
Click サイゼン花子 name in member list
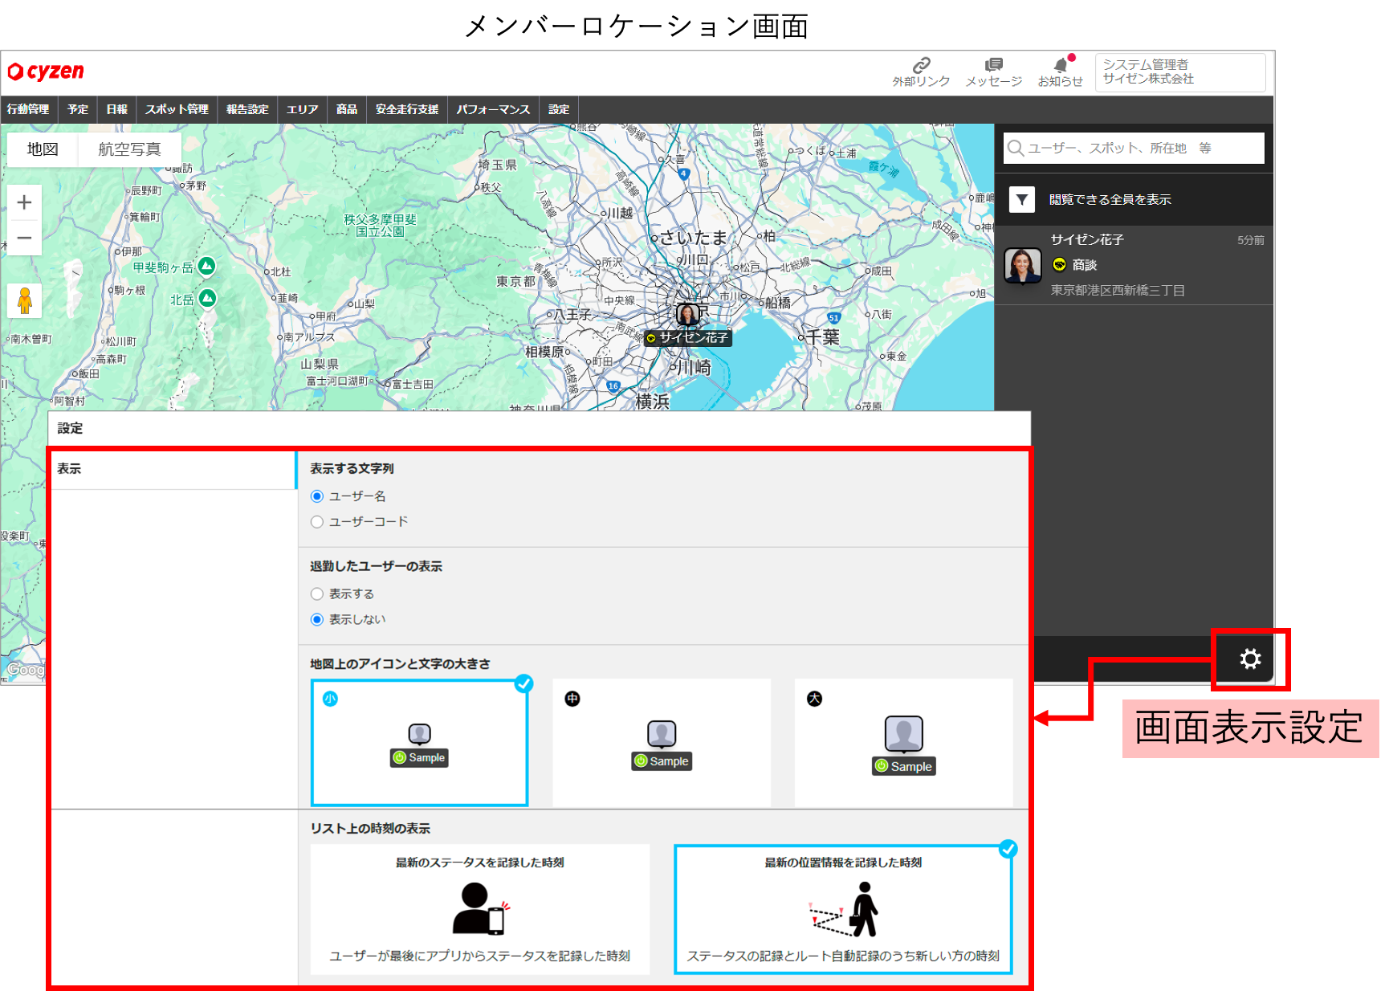(x=1087, y=239)
